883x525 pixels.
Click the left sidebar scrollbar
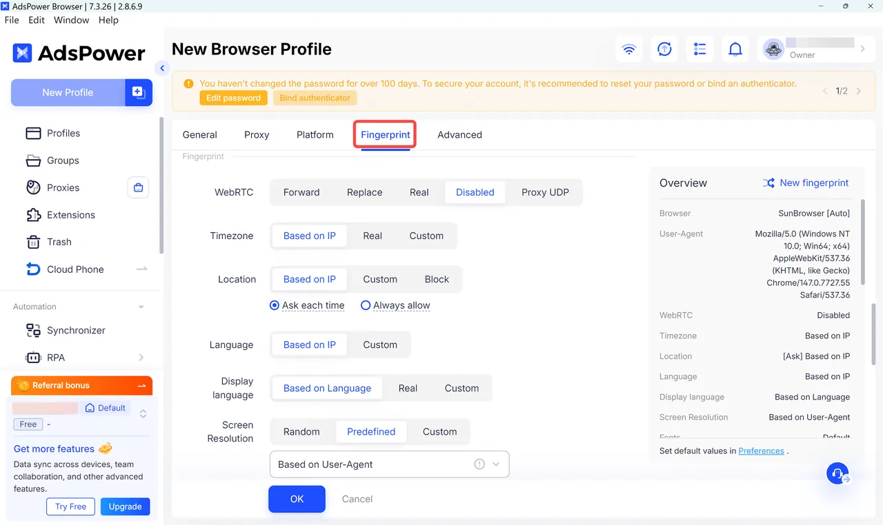[x=161, y=186]
